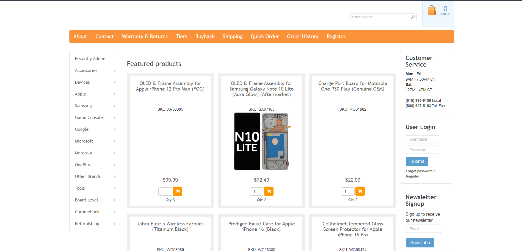Go to Warranty & Returns
Image resolution: width=522 pixels, height=251 pixels.
click(x=145, y=37)
